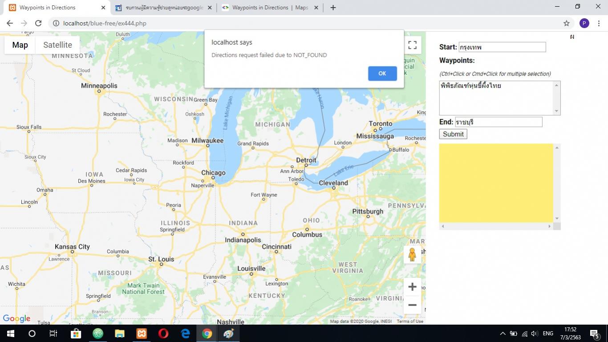Click directions panel scroll down arrow
The image size is (608, 342).
point(557,219)
